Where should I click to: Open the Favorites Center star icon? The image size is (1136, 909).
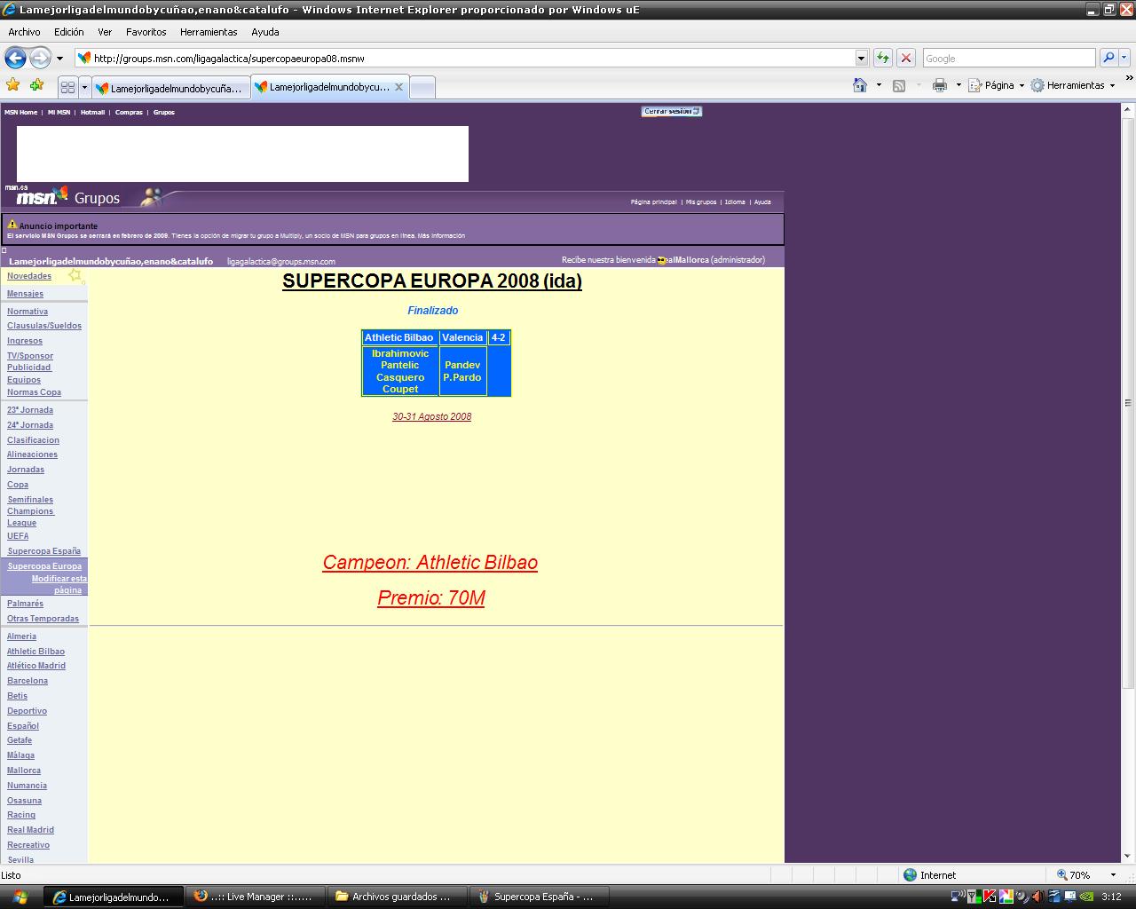point(13,85)
